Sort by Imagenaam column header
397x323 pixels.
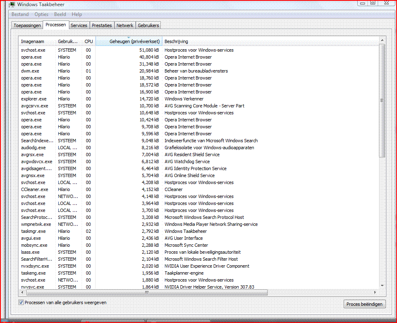pyautogui.click(x=37, y=41)
